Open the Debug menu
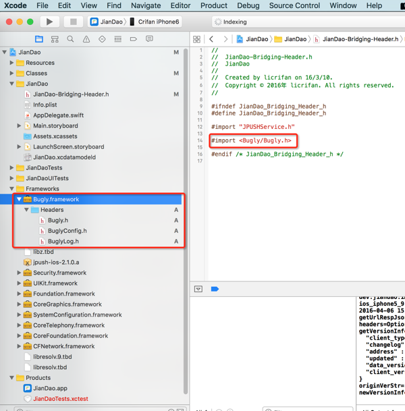The width and height of the screenshot is (405, 411). pos(248,5)
